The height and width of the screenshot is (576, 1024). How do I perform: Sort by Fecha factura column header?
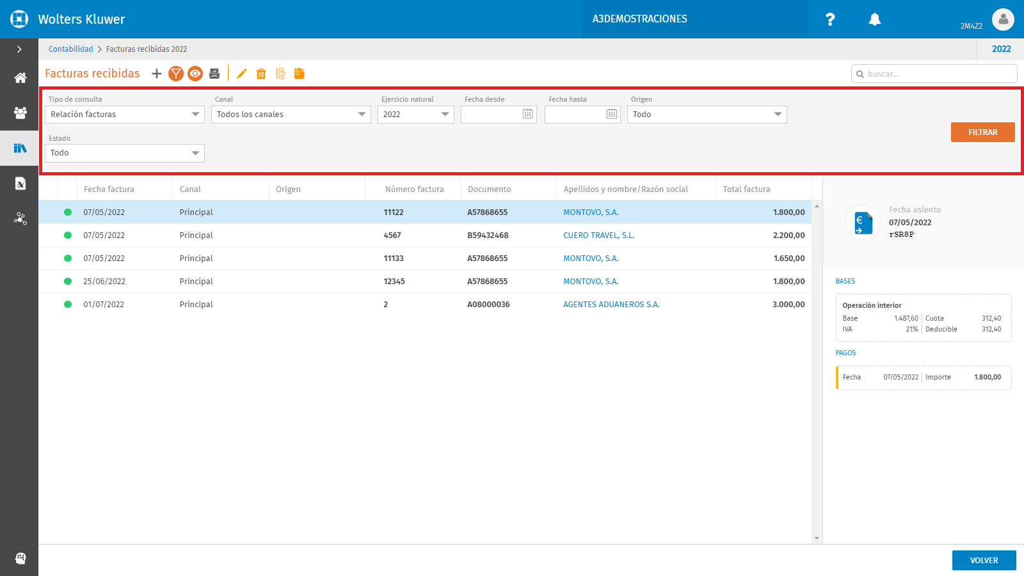tap(109, 189)
